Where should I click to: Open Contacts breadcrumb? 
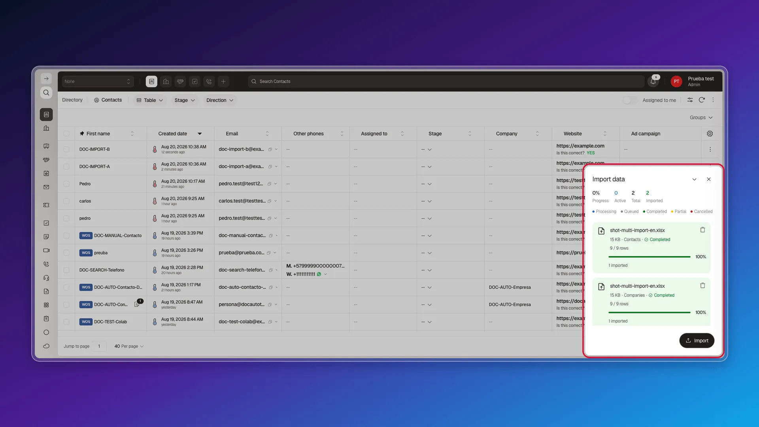point(108,100)
